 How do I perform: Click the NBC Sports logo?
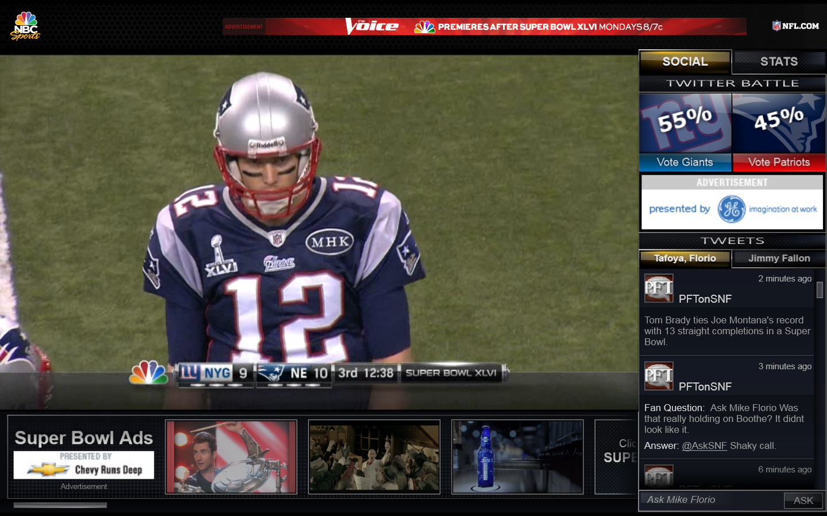pos(25,26)
